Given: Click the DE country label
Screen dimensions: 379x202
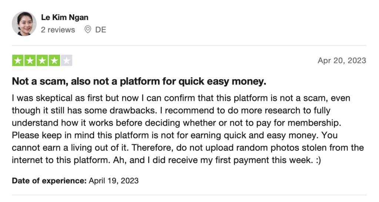Looking at the screenshot, I should (x=101, y=30).
